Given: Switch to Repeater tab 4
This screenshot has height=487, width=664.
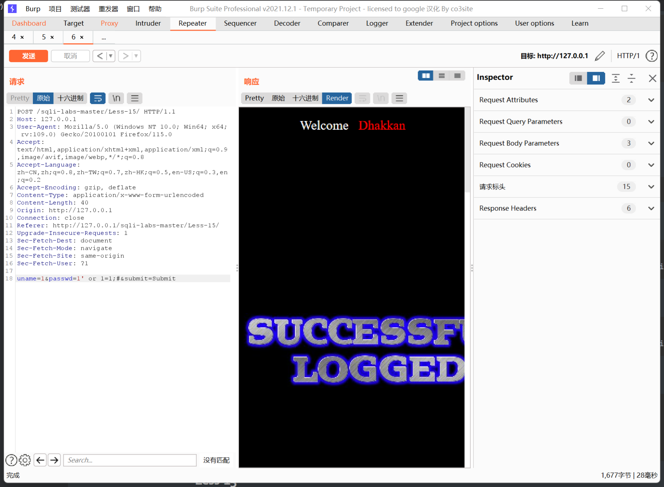Looking at the screenshot, I should click(x=14, y=37).
